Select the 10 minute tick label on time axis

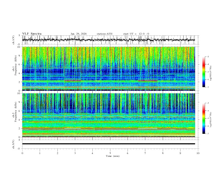coord(198,153)
